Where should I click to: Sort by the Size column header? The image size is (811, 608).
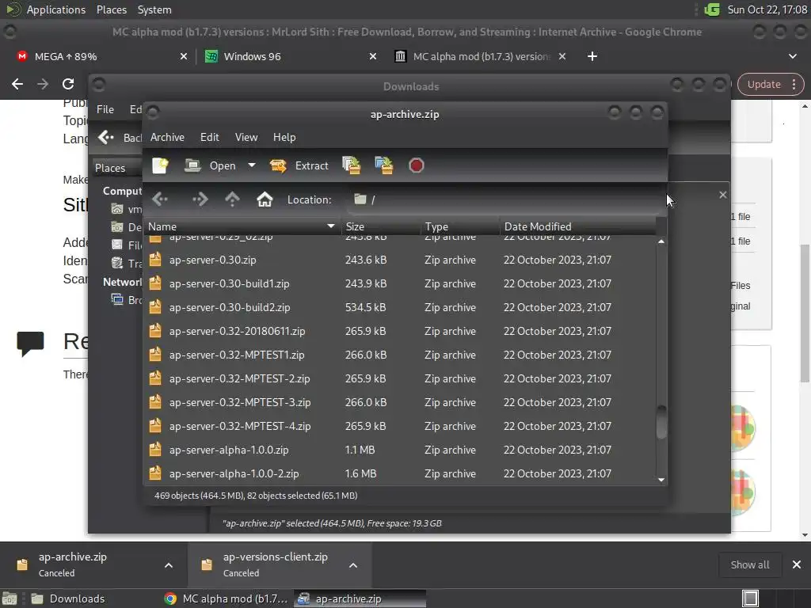381,226
